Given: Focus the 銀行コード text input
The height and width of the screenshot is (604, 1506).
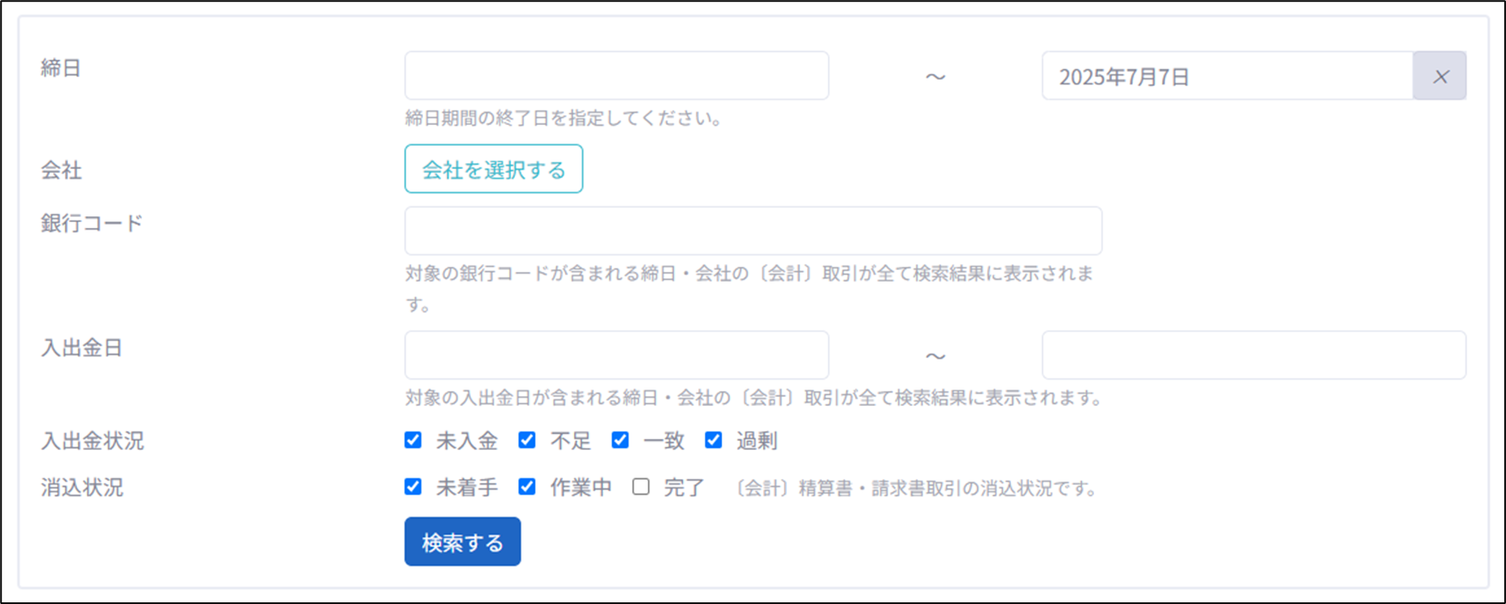Looking at the screenshot, I should pyautogui.click(x=752, y=230).
